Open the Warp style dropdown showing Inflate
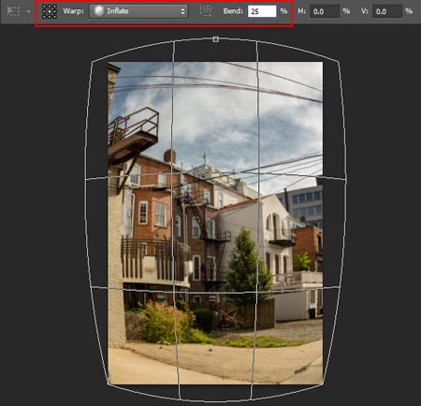This screenshot has height=406, width=421. point(138,11)
